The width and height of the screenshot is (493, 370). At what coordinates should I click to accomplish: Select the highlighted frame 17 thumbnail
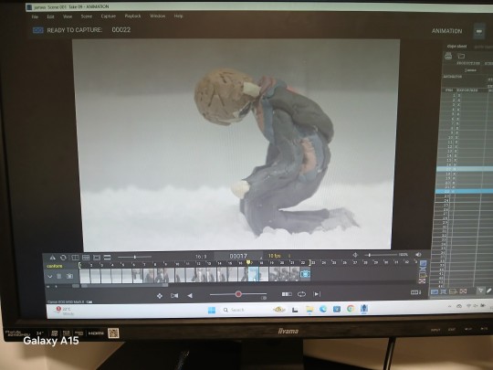click(x=254, y=274)
